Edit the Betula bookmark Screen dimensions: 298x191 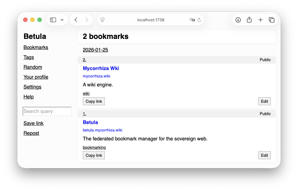pyautogui.click(x=264, y=155)
